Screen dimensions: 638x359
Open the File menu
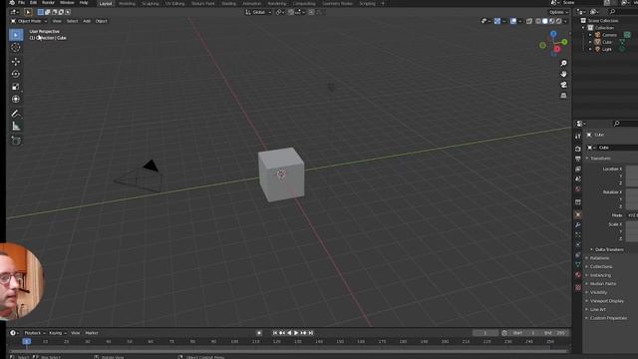click(21, 3)
